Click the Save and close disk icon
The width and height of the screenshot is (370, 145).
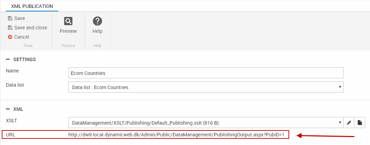tap(10, 28)
